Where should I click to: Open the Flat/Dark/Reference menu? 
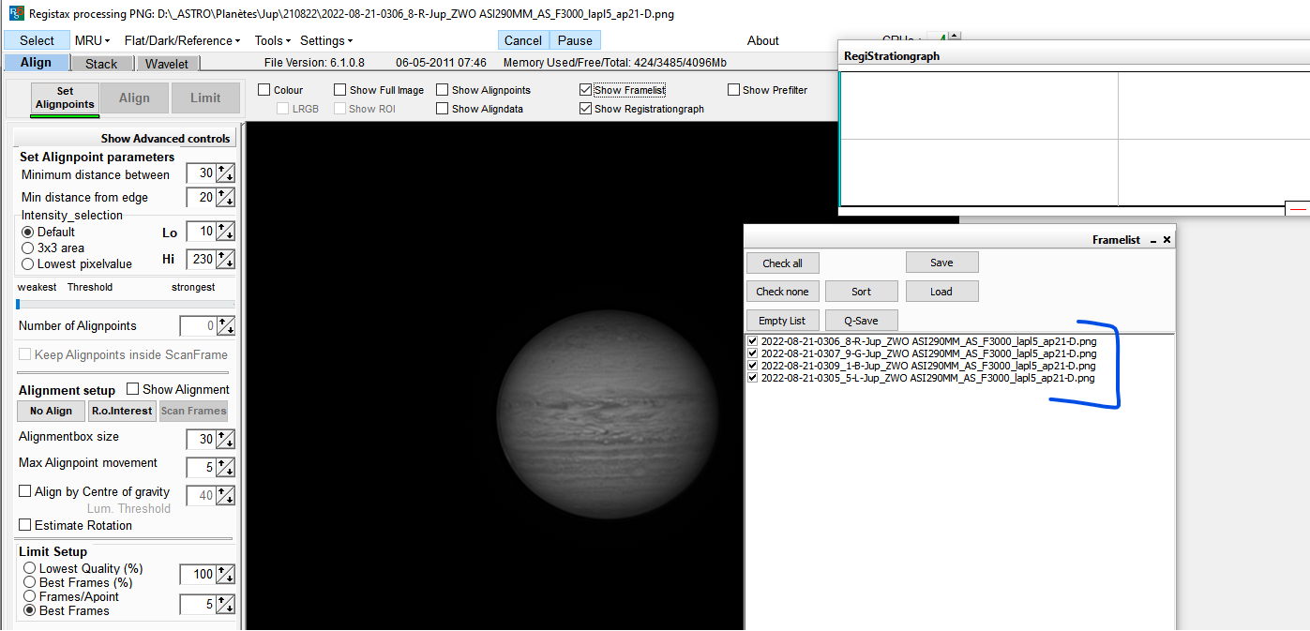tap(182, 40)
